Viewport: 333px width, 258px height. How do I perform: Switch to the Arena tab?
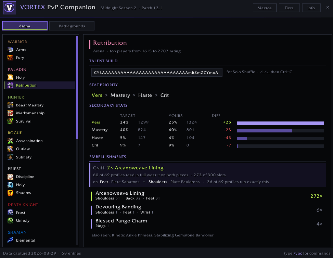tap(25, 26)
